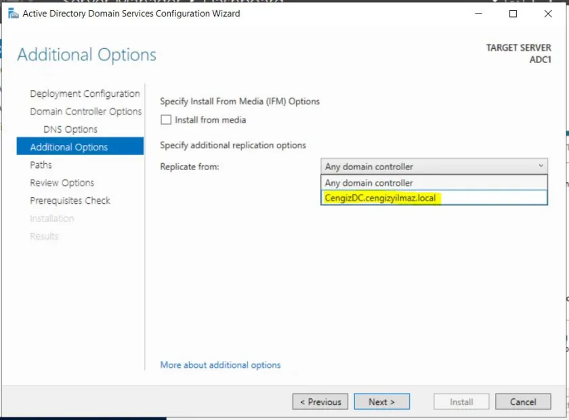Enable the Install from media checkbox
Viewport: 569px width, 420px height.
166,120
